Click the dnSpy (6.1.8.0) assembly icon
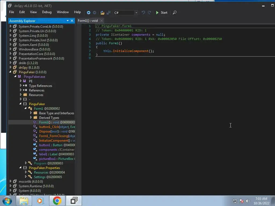275x206 pixels. pos(15,67)
